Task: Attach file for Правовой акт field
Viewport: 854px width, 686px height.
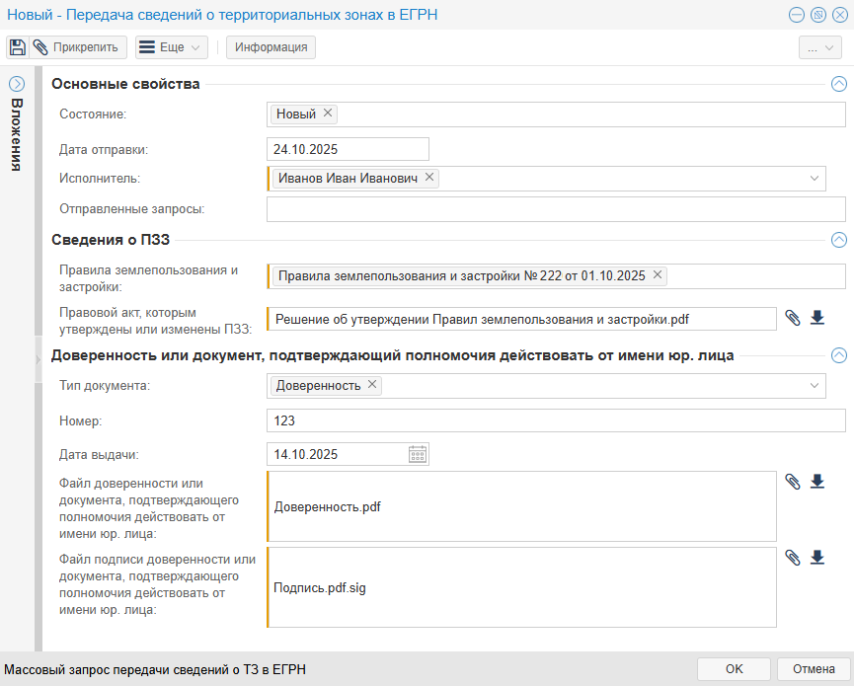Action: click(793, 318)
